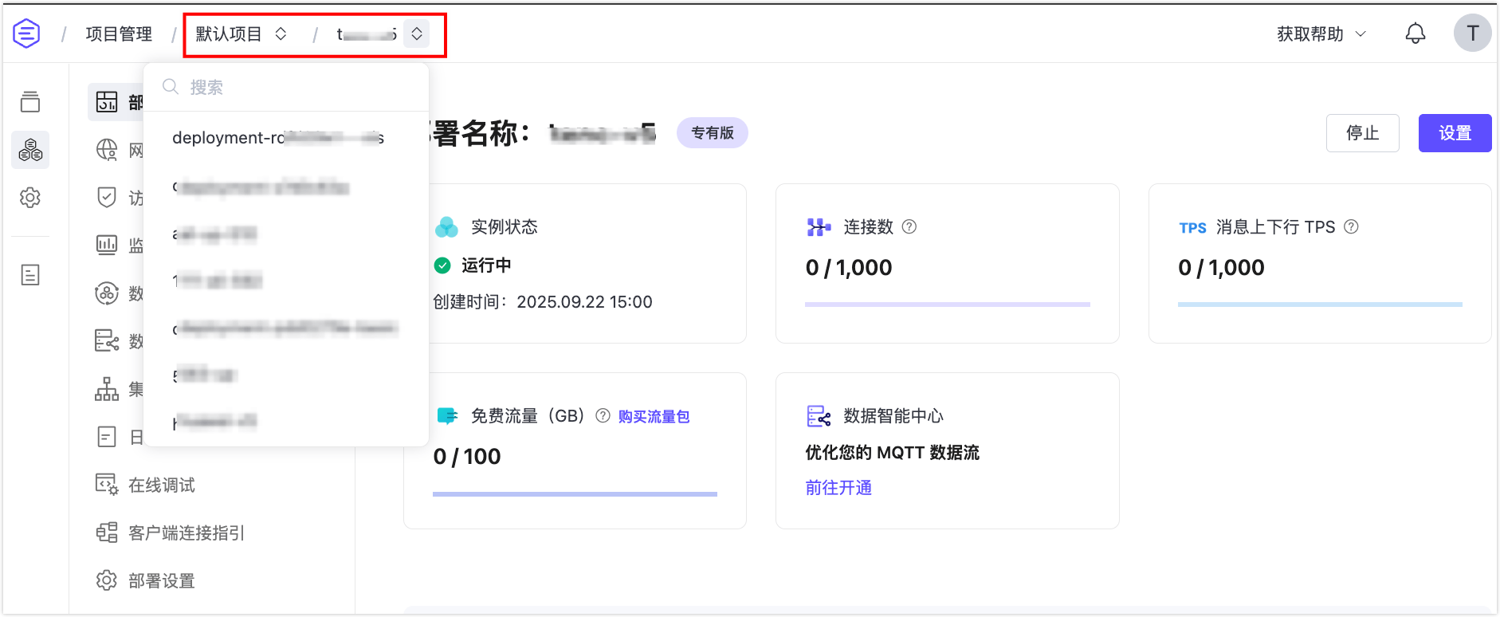1500x617 pixels.
Task: Open settings gear in left rail
Action: click(x=30, y=198)
